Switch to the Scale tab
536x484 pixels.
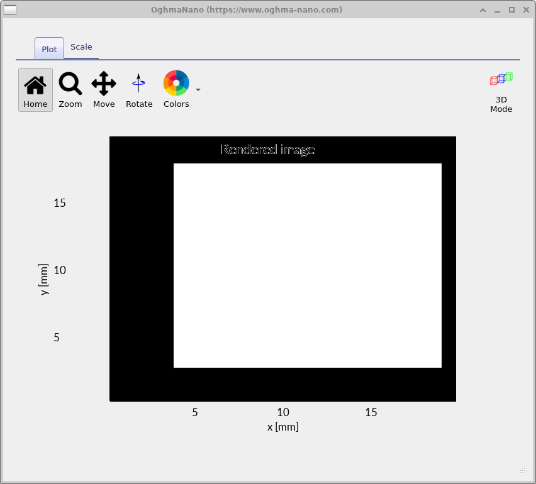click(81, 47)
